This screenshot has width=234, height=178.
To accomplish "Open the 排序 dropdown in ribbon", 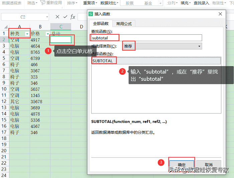I will point(72,3).
